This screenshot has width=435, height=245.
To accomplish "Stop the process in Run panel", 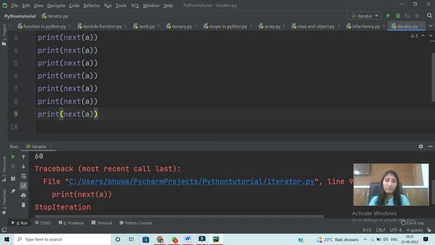I will (x=13, y=166).
